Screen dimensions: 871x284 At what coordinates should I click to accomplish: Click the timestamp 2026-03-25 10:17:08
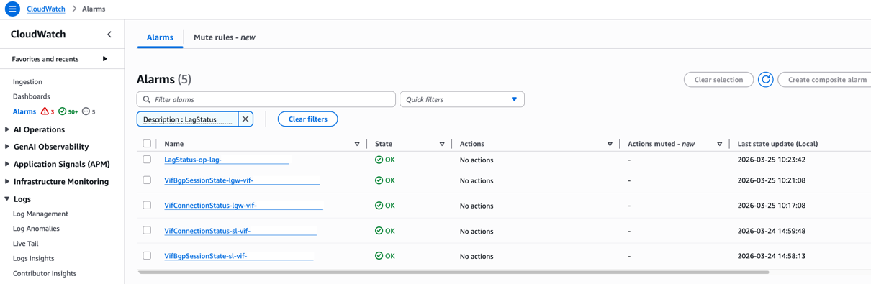tap(771, 206)
